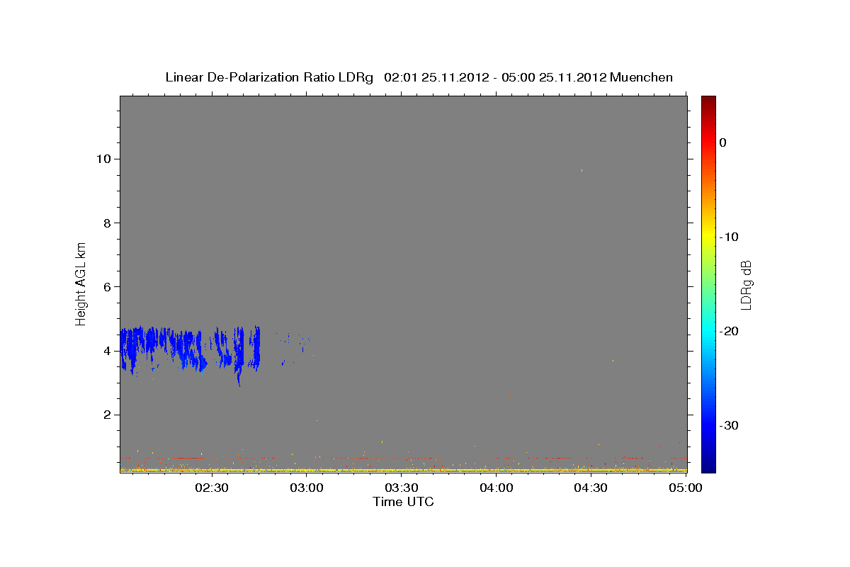Click the colorbar value label -20
Screen dimensions: 850x567
point(730,331)
